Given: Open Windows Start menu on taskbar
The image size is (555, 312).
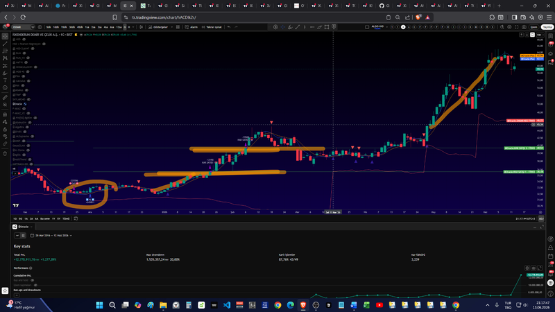Looking at the screenshot, I should [99, 305].
